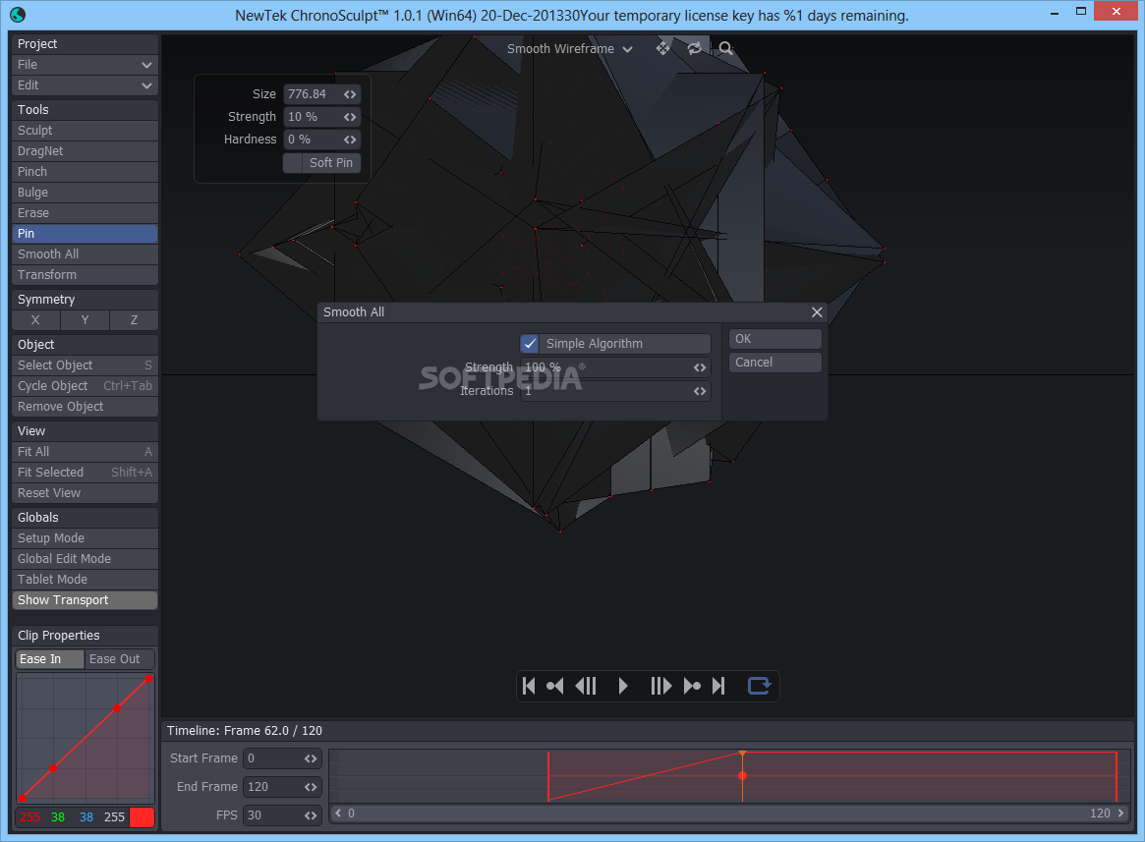Click the timeline scroll left arrow
Viewport: 1145px width, 842px height.
[338, 813]
